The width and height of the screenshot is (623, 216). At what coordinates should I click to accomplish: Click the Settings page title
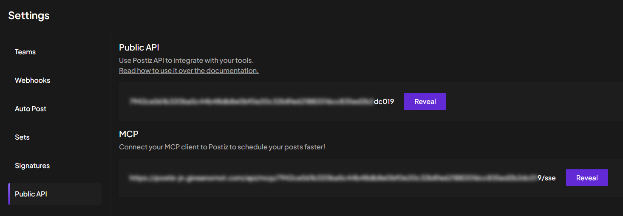29,16
